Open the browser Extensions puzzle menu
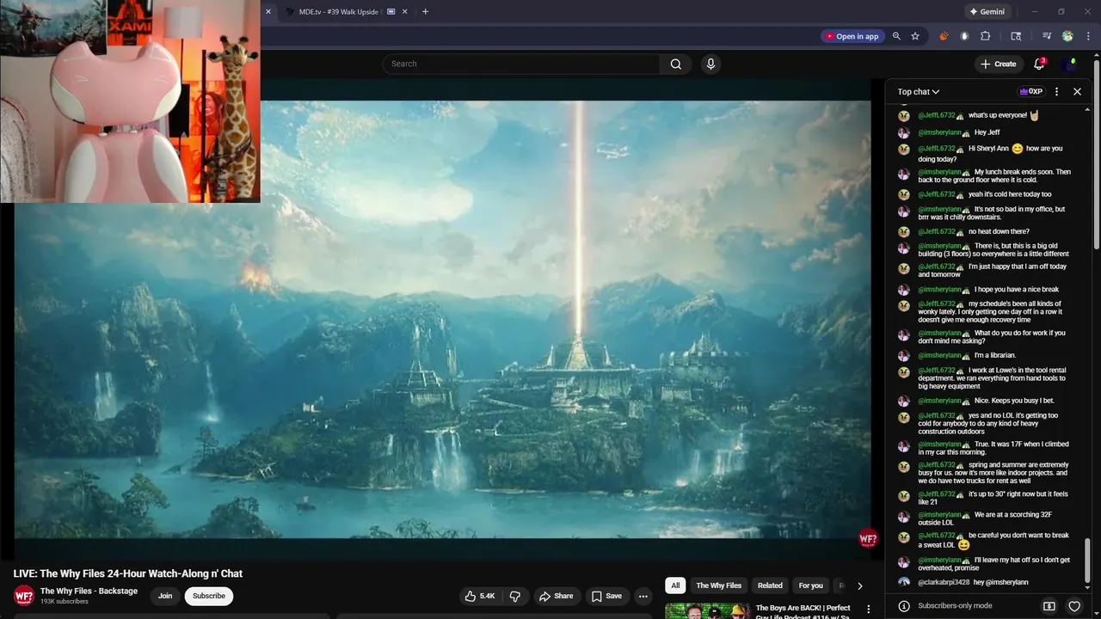 (x=986, y=36)
